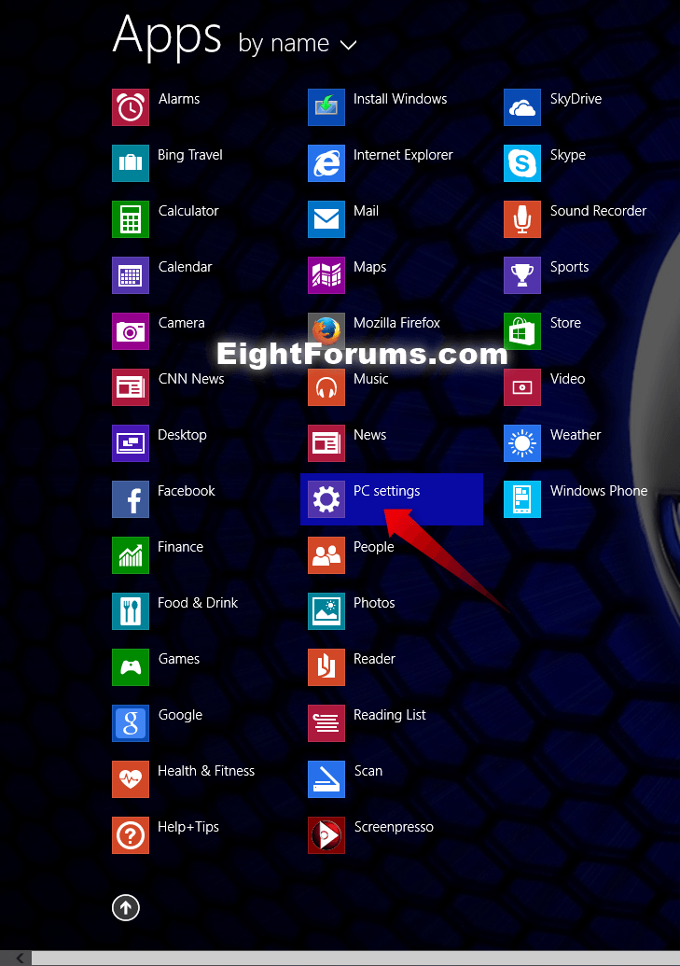Screen dimensions: 680x966
Task: Launch the Windows Phone icon
Action: pyautogui.click(x=521, y=499)
